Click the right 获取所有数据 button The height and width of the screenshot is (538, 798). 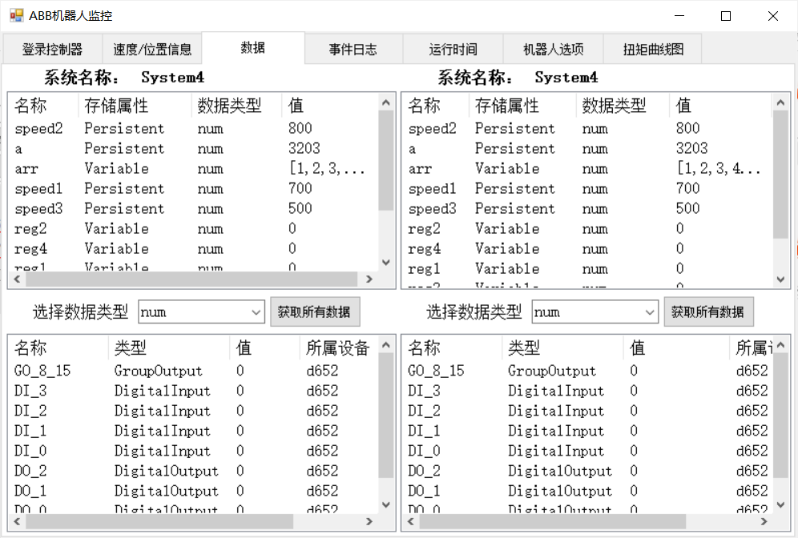tap(708, 311)
